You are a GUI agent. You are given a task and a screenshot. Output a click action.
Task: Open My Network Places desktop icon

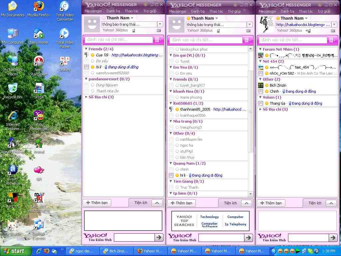(13, 66)
